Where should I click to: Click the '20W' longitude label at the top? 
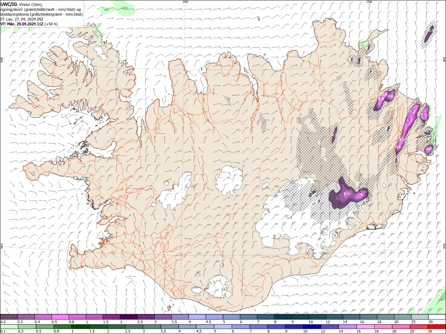185,1
